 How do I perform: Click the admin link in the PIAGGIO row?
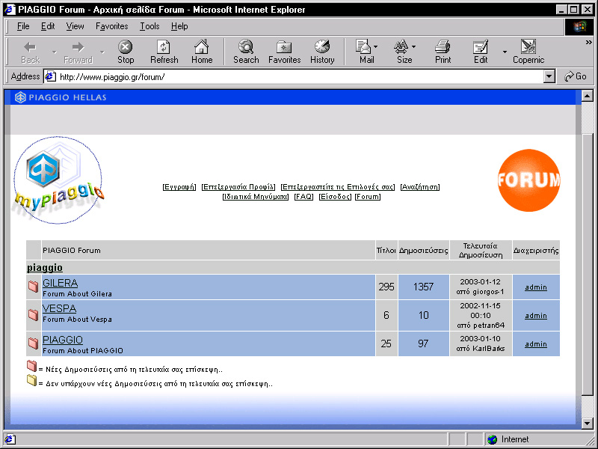(536, 344)
